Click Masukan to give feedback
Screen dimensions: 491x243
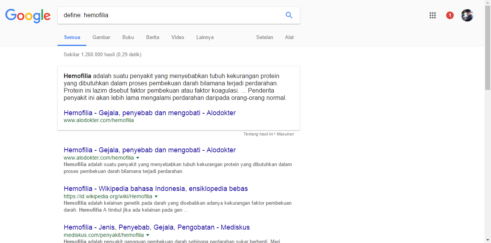[x=286, y=134]
